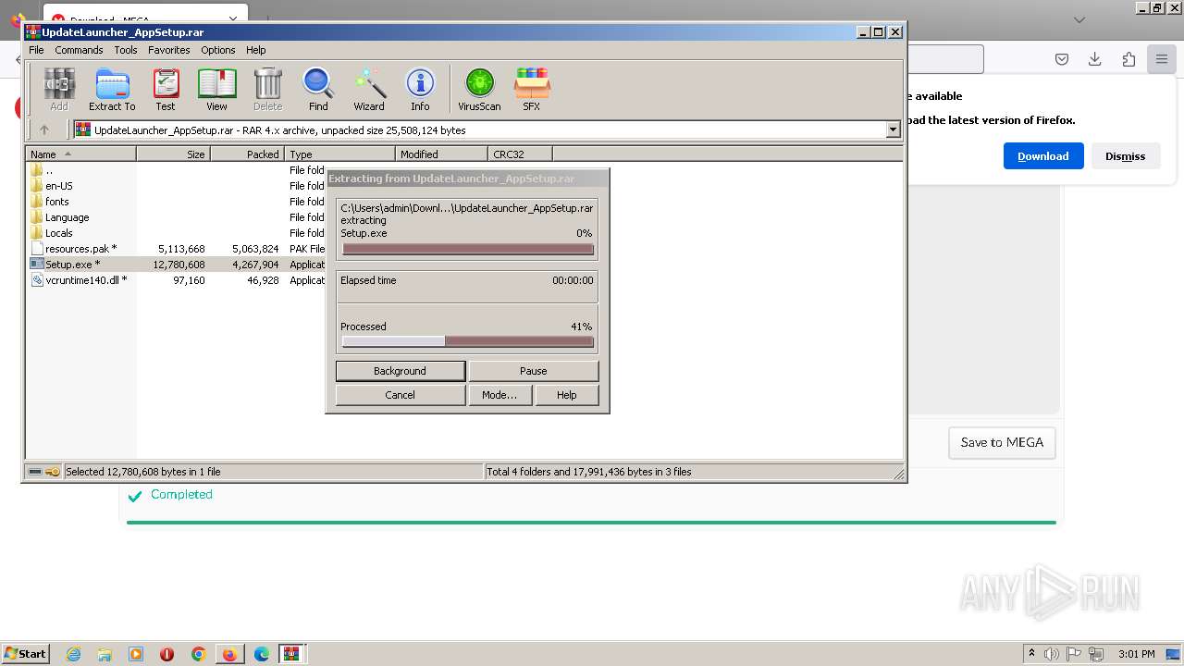
Task: Go up one folder level arrow
Action: [x=43, y=130]
